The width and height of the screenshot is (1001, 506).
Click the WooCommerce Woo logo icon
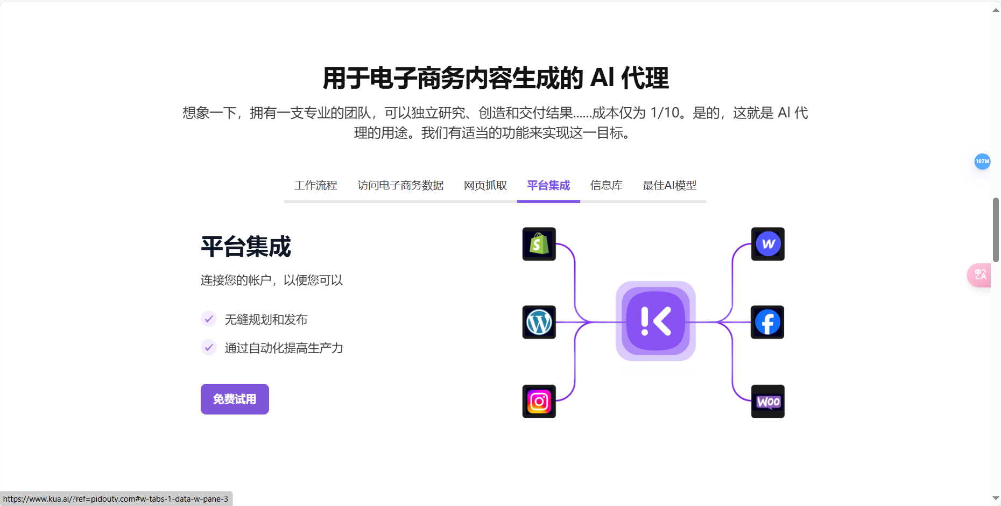(x=767, y=402)
